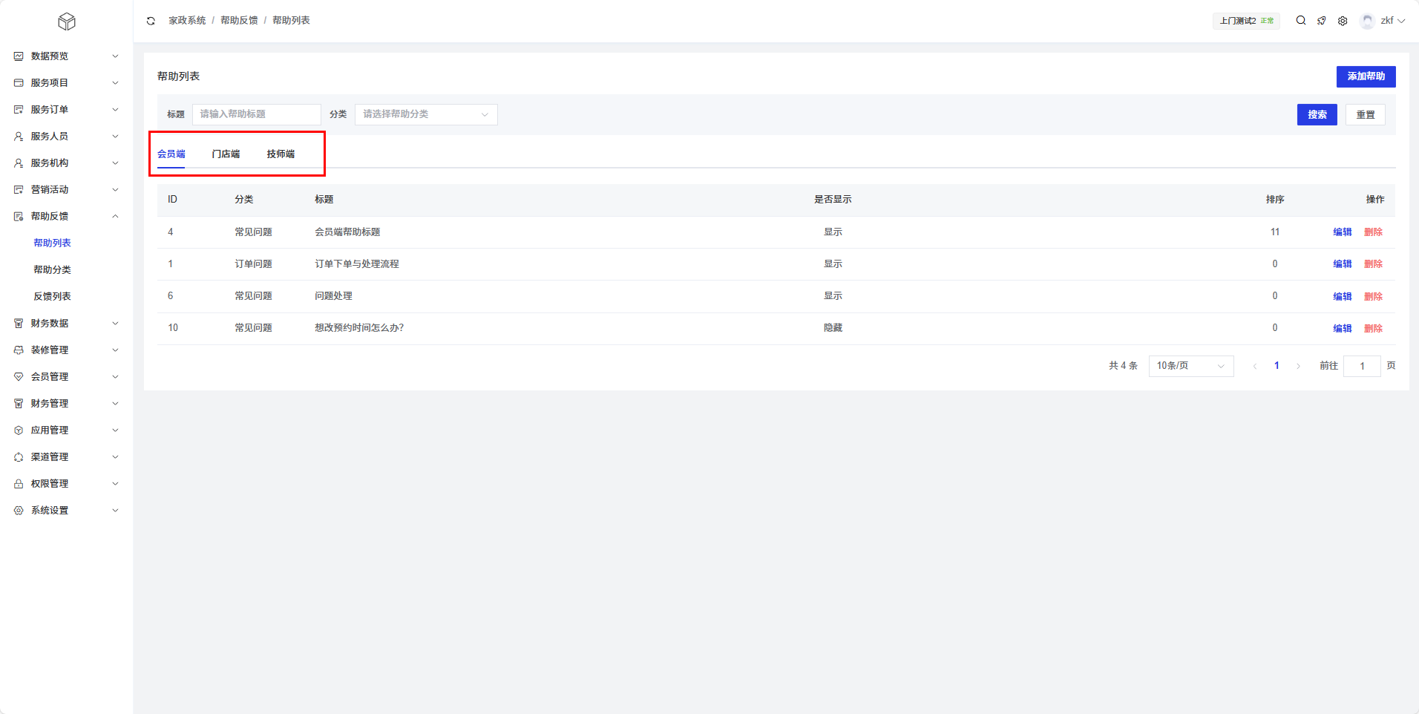Click the 营销活动 sidebar icon
Screen dimensions: 1419x714
19,190
